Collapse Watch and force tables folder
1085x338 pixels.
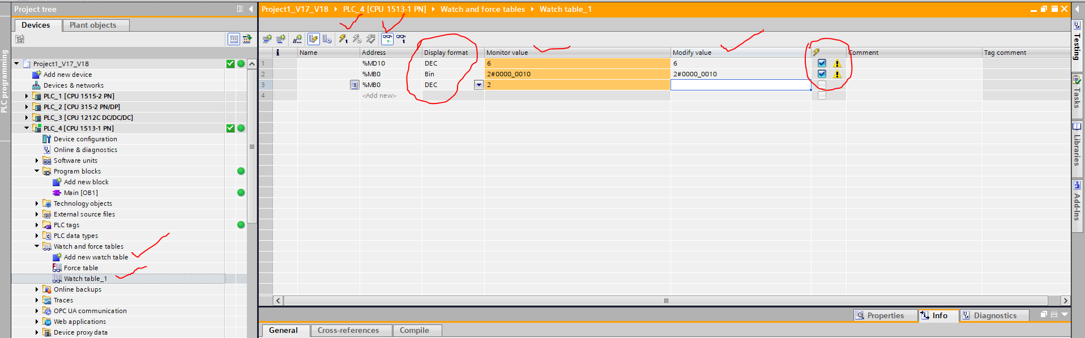coord(37,246)
